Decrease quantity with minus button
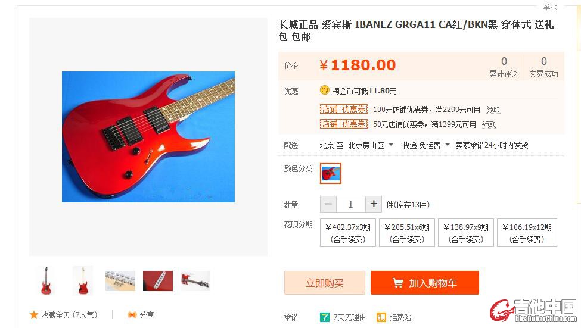 (x=328, y=204)
